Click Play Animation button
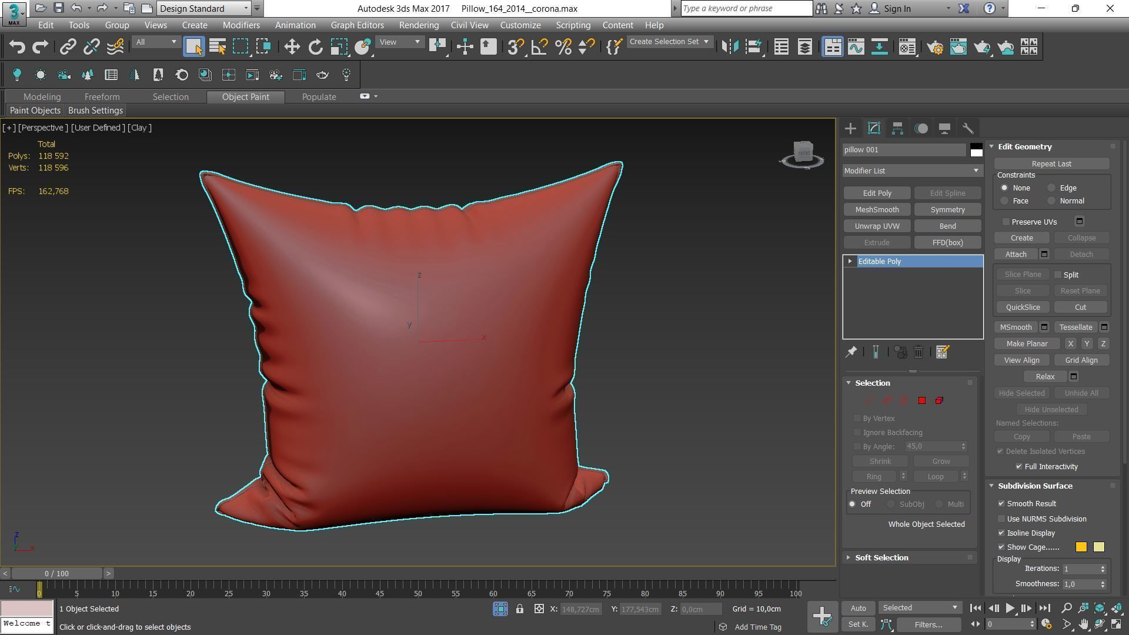 1010,609
